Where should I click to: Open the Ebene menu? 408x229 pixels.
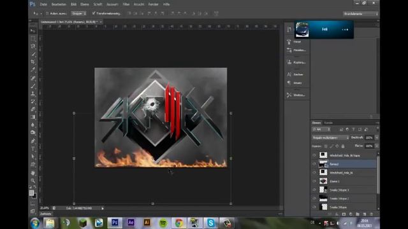[85, 4]
